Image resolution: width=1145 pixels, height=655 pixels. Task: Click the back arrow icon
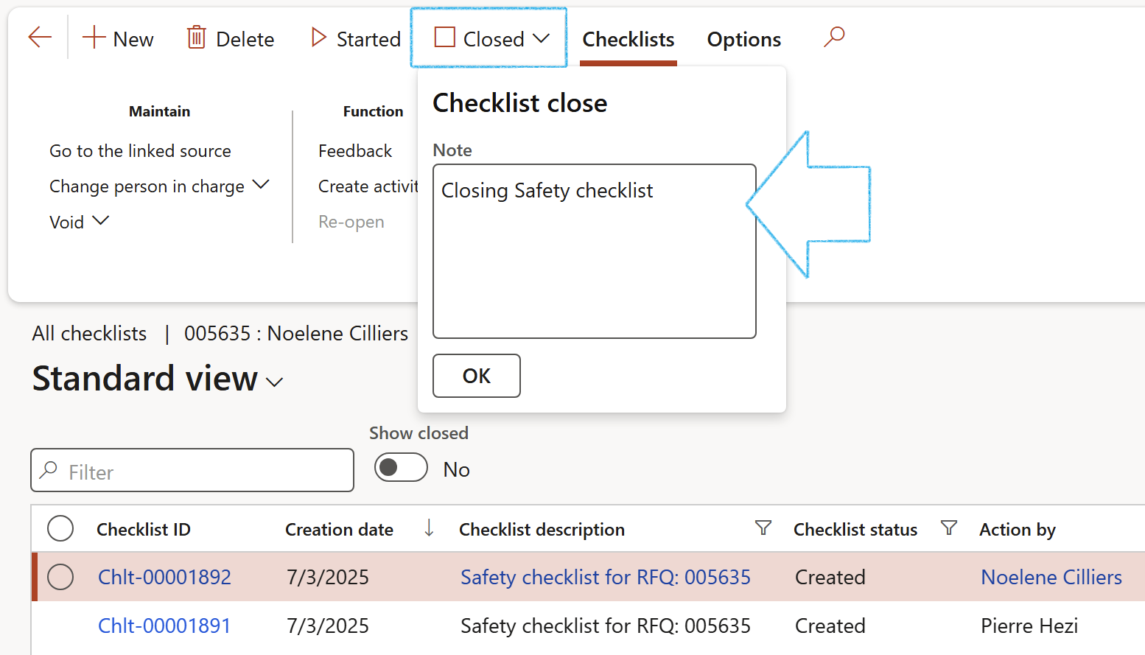coord(40,37)
